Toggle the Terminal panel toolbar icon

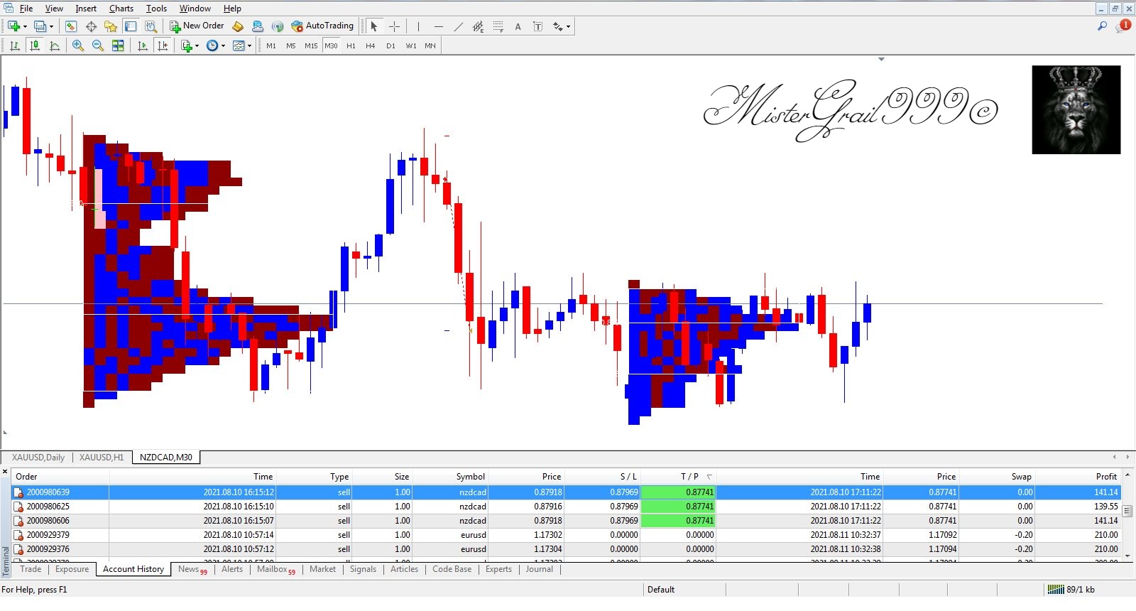(131, 26)
